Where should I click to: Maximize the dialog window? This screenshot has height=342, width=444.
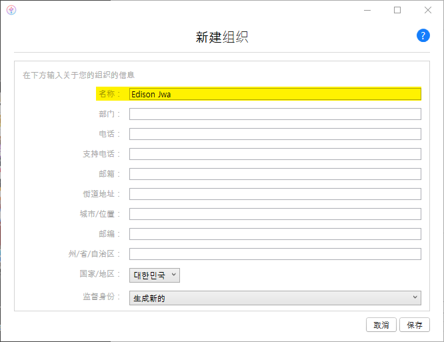(397, 10)
